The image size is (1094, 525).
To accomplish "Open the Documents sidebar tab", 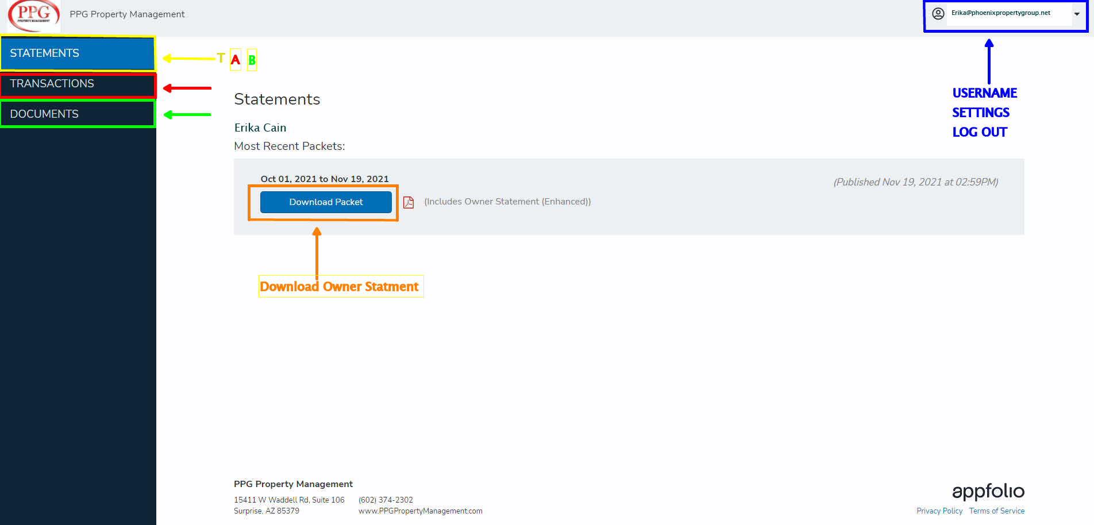I will tap(78, 114).
